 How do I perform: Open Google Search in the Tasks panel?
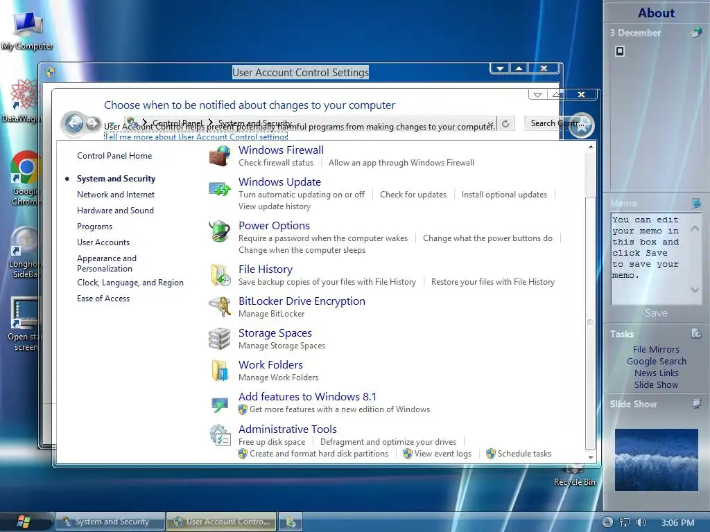(x=656, y=362)
